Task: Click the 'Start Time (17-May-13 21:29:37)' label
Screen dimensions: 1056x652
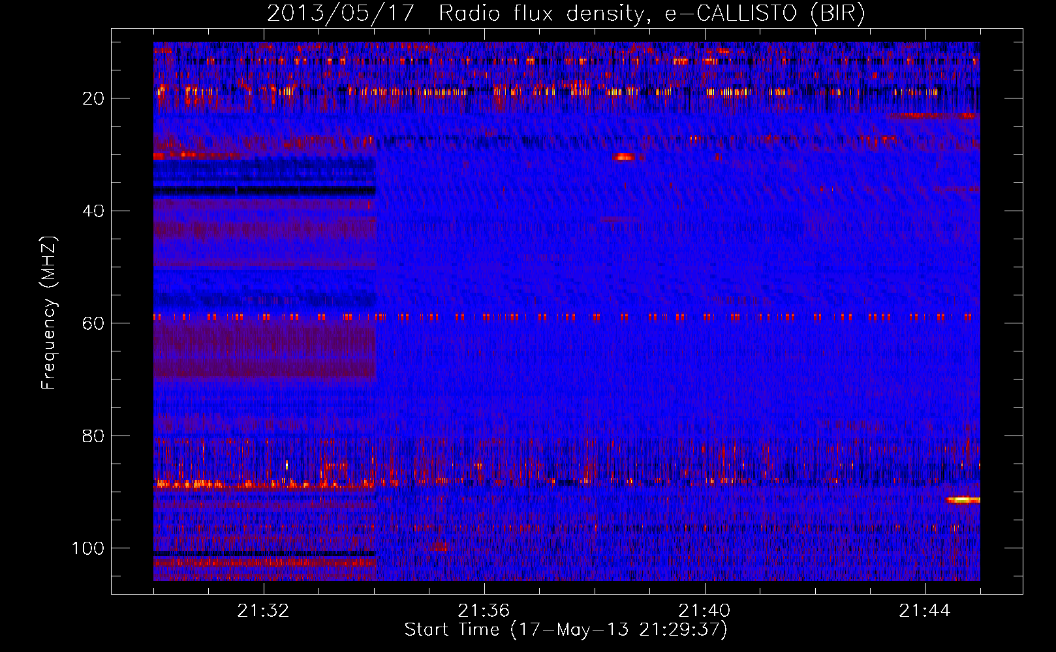Action: click(566, 630)
